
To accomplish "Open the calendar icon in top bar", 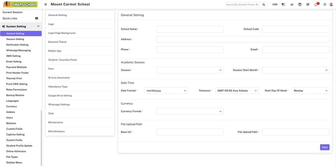I will coord(300,4).
